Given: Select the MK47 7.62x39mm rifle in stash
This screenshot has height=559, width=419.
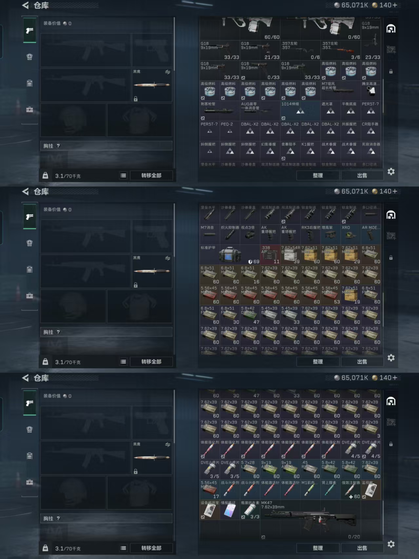Looking at the screenshot, I should coord(320,520).
